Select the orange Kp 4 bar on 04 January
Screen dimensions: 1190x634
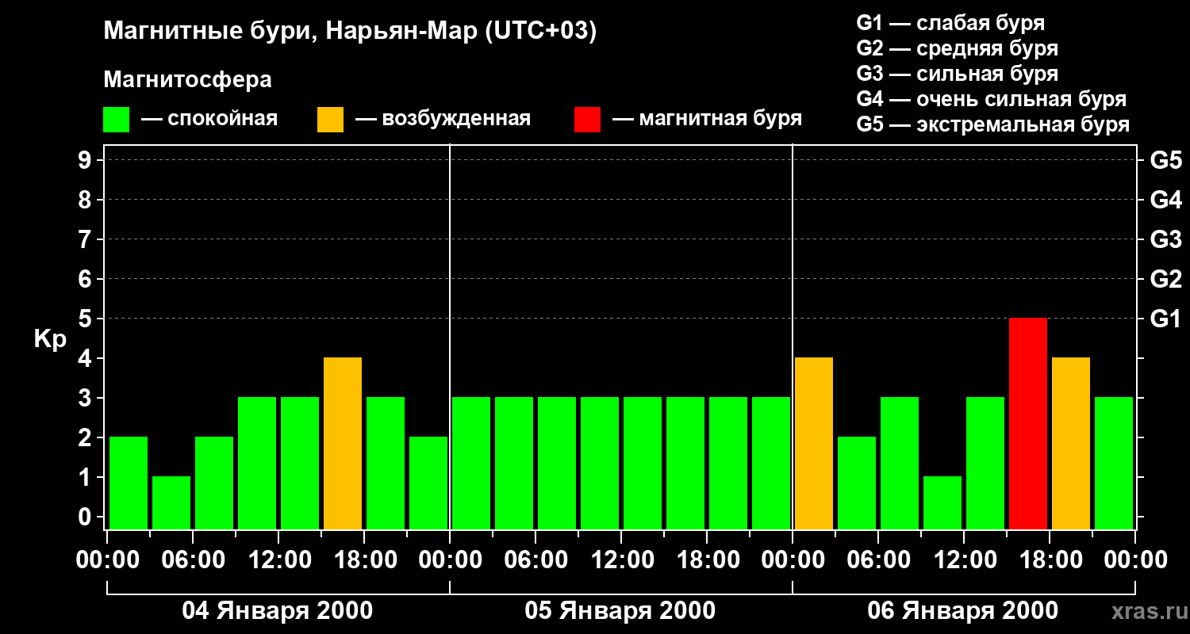343,443
